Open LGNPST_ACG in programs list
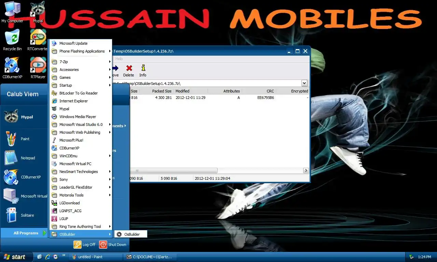This screenshot has height=262, width=437. click(x=81, y=211)
